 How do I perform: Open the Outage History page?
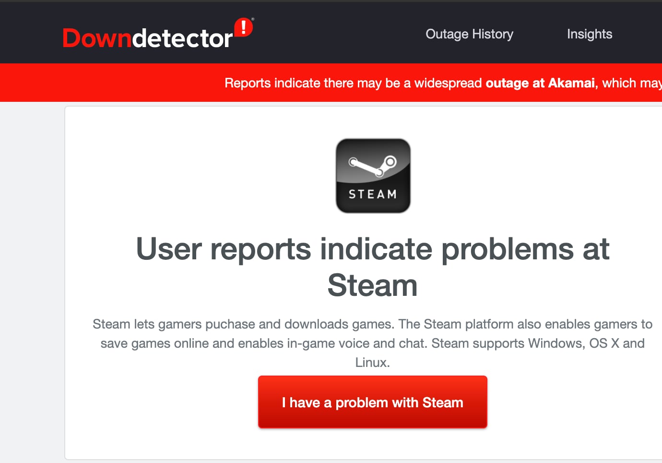[469, 34]
